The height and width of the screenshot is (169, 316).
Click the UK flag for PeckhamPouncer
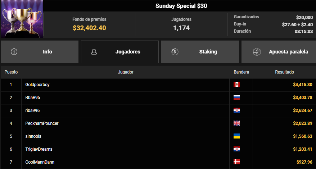pos(237,123)
